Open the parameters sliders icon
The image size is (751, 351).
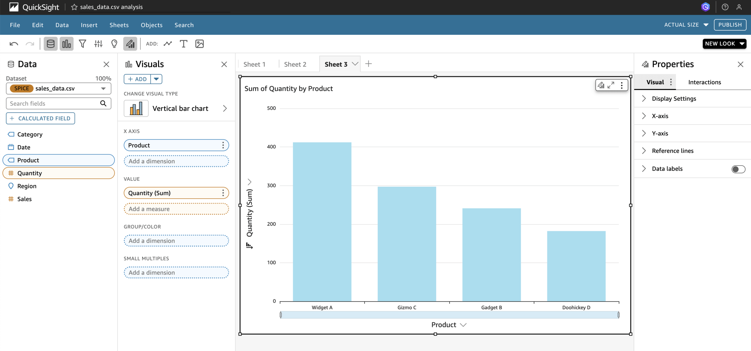(98, 44)
